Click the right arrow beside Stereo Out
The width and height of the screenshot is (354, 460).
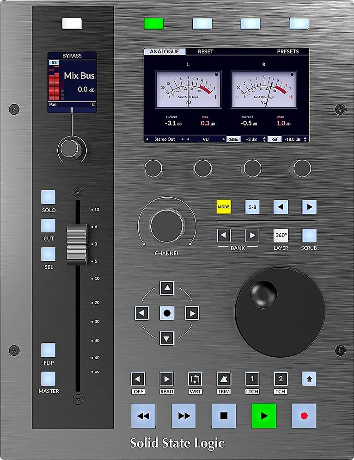click(182, 139)
